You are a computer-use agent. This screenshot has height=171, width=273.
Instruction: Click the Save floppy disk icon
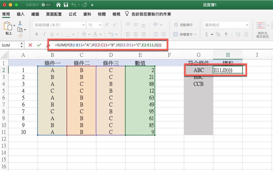tap(66, 5)
